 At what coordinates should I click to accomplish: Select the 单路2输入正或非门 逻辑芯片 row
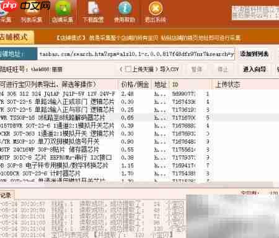139,102
